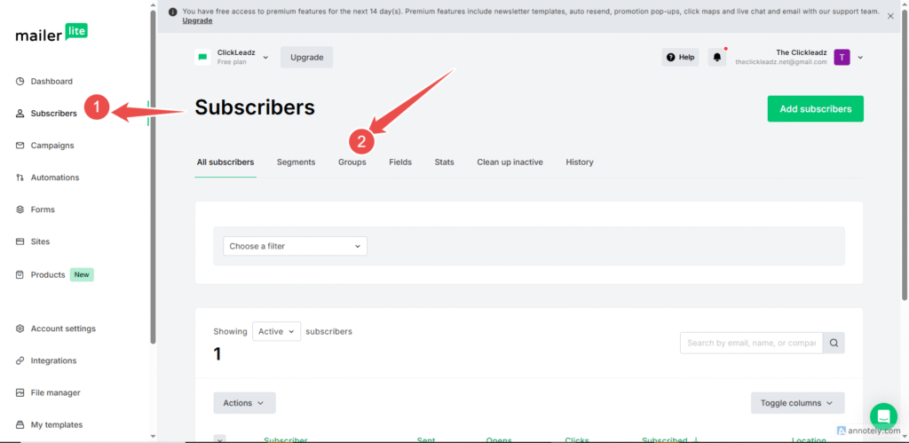Click the Campaigns envelope icon
The height and width of the screenshot is (443, 909).
pos(20,146)
